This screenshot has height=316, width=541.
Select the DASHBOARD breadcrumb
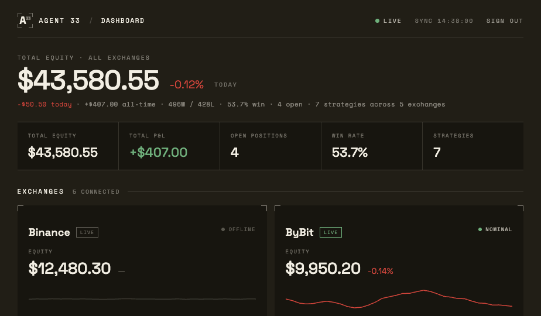click(x=122, y=20)
